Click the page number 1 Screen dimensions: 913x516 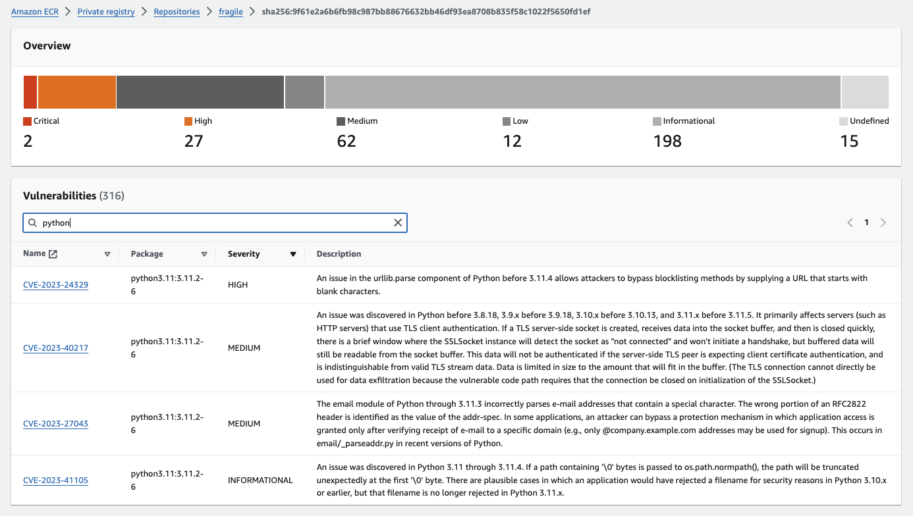coord(866,222)
